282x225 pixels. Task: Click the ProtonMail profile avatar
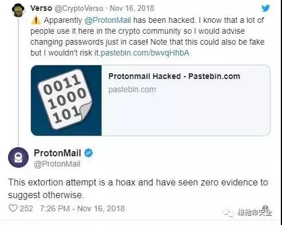pos(18,157)
